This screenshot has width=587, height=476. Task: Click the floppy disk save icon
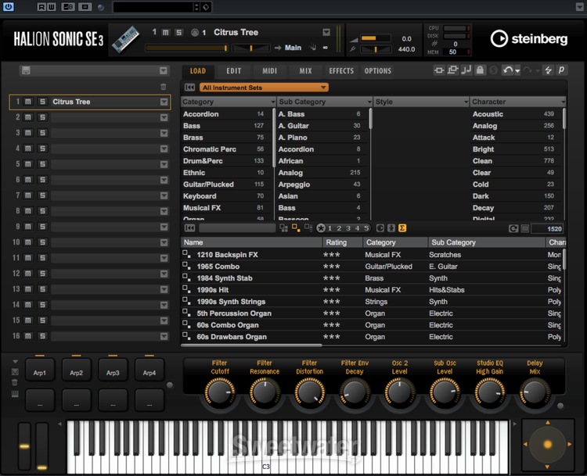pyautogui.click(x=26, y=70)
